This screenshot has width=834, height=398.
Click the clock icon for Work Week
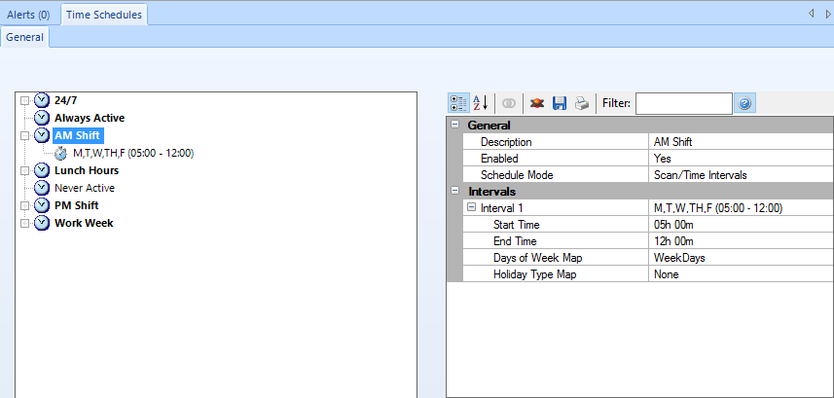42,223
